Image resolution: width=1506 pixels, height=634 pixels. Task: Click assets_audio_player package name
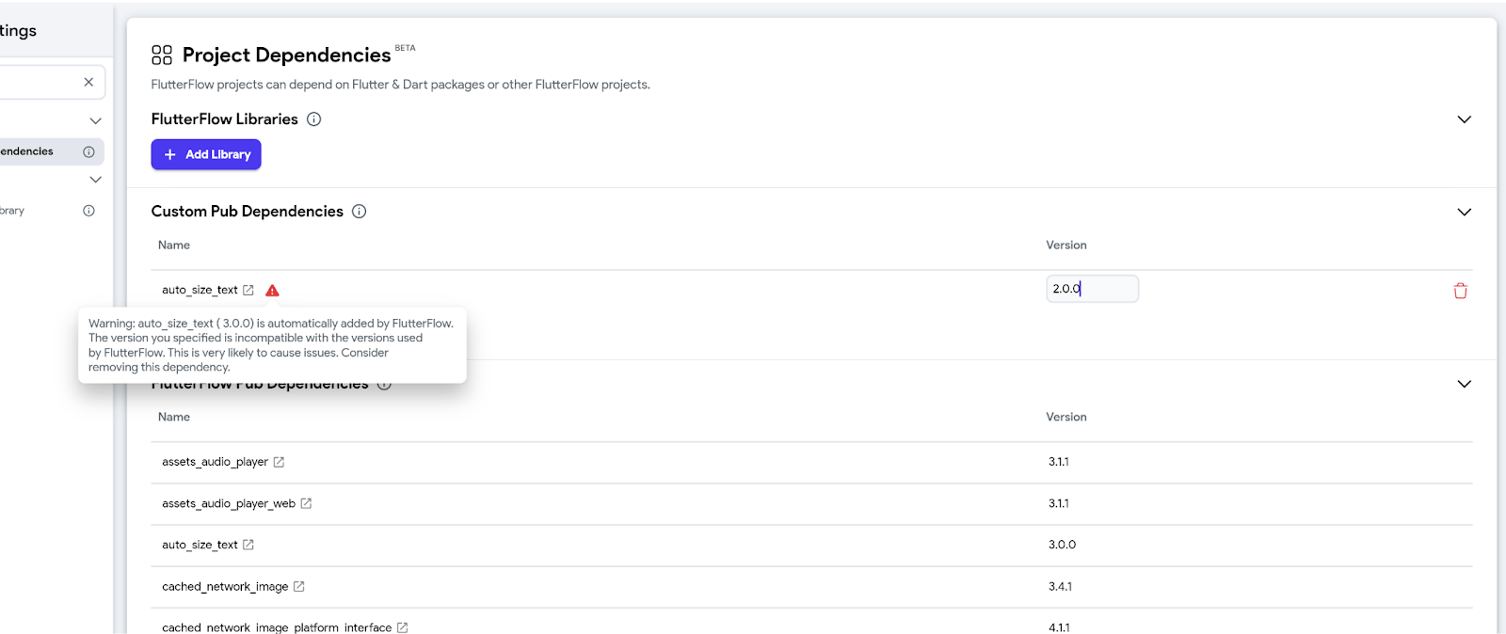(x=215, y=462)
